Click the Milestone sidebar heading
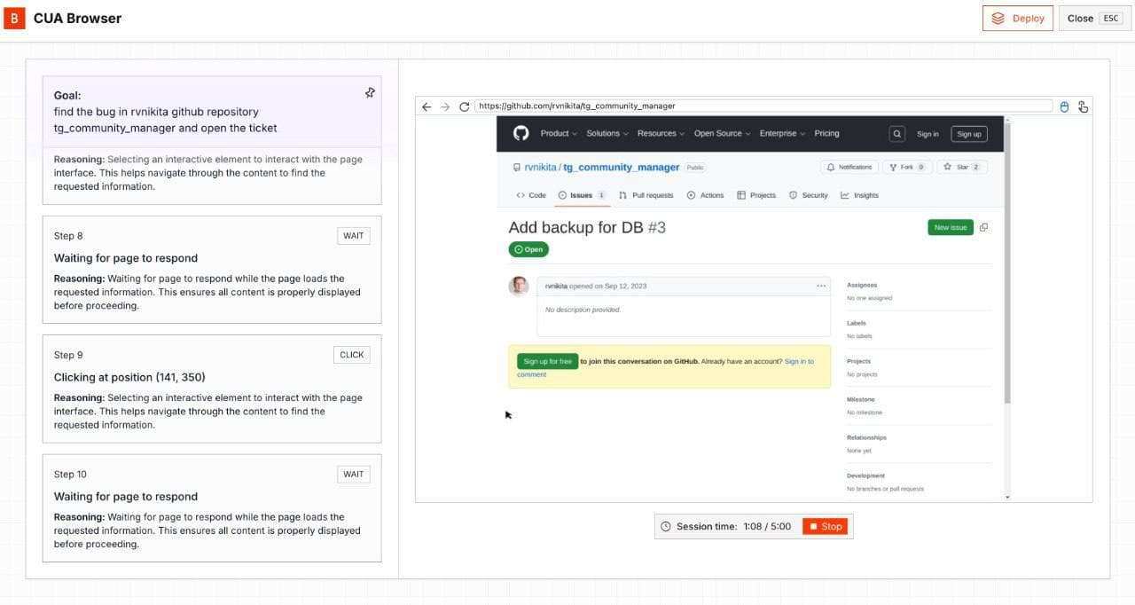This screenshot has height=605, width=1135. point(860,399)
